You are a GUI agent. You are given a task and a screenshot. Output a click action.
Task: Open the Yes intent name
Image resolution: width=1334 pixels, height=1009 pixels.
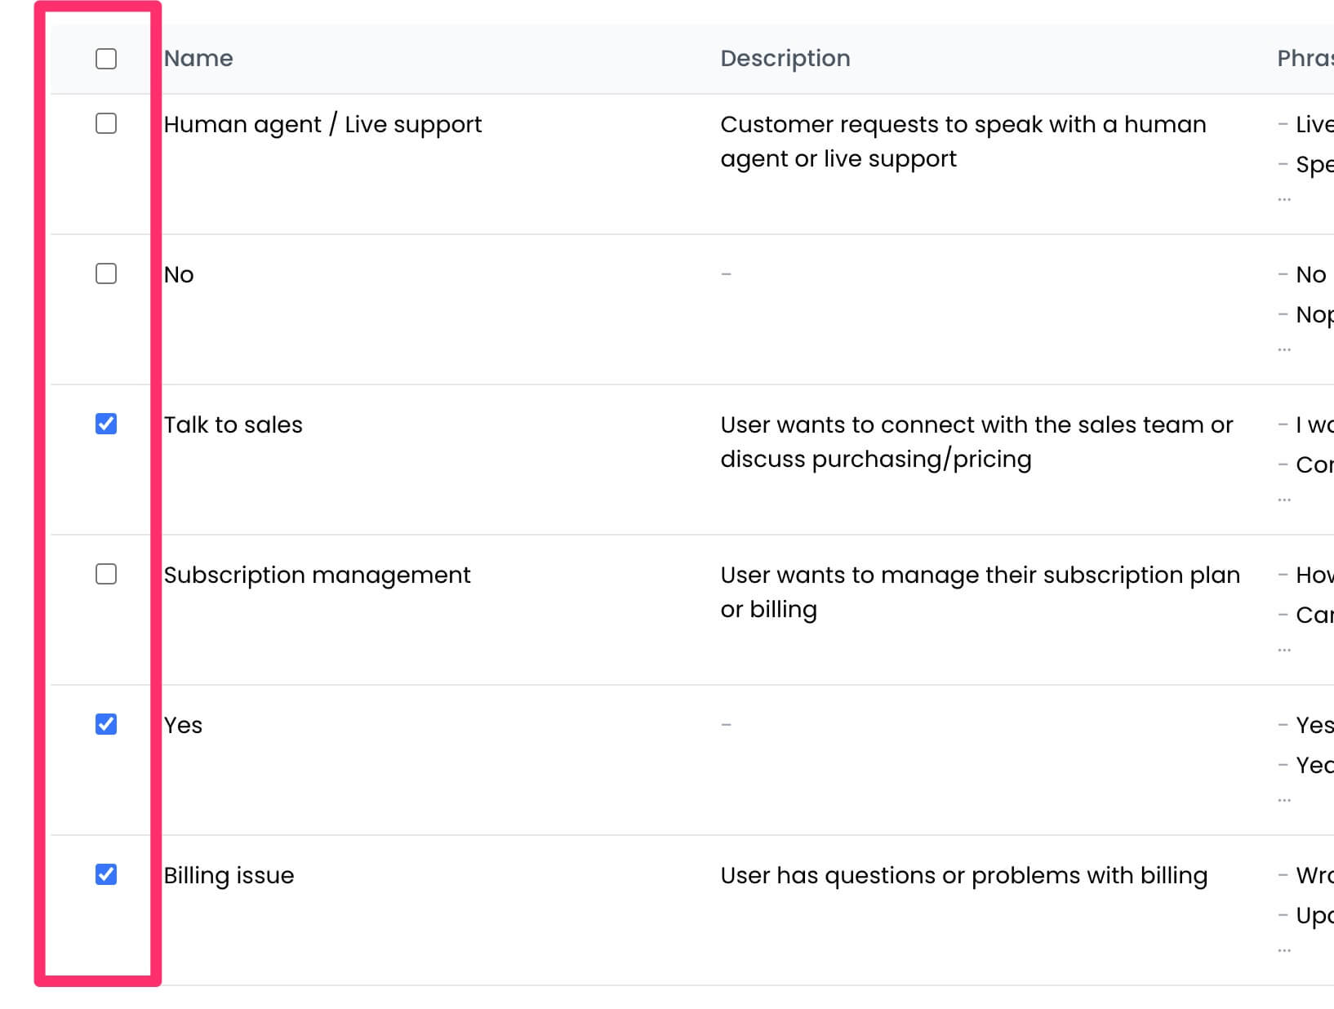[183, 725]
